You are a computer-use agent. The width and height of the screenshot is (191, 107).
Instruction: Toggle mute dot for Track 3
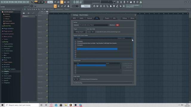click(x=47, y=30)
